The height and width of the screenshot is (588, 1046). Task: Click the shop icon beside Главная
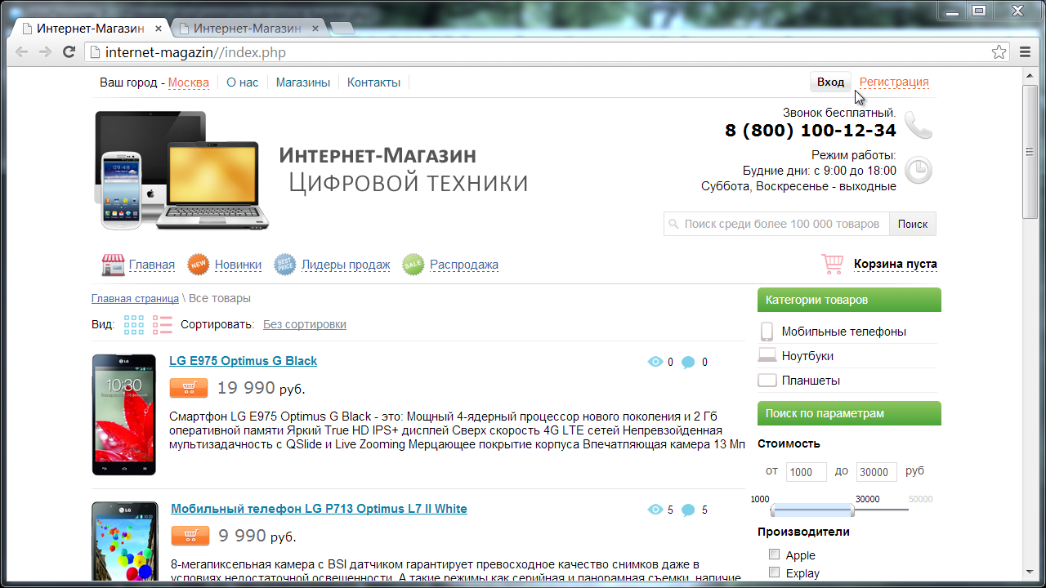(113, 265)
